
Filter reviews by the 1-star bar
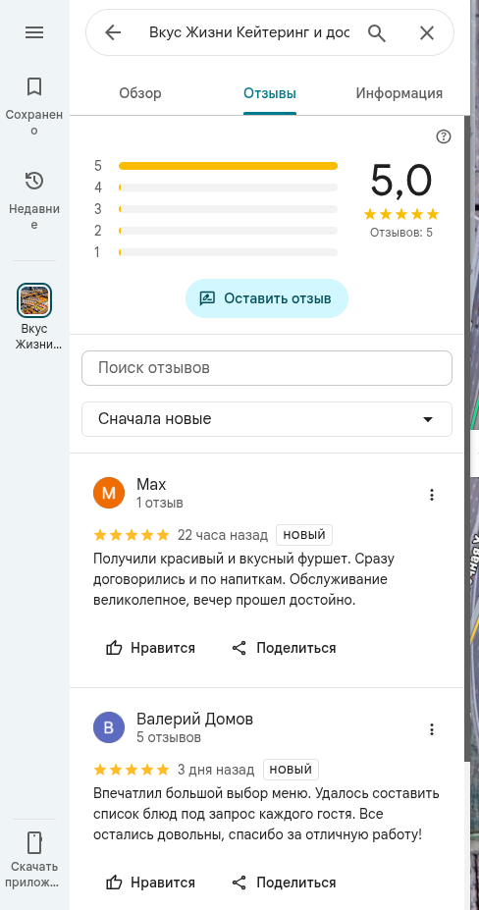click(228, 252)
